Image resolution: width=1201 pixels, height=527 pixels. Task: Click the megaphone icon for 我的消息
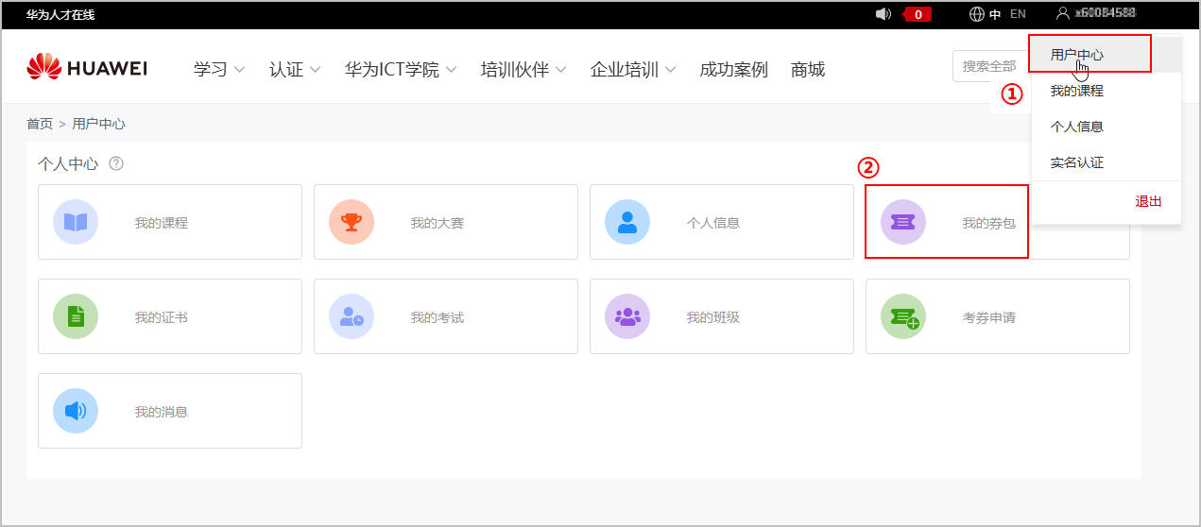(x=76, y=411)
